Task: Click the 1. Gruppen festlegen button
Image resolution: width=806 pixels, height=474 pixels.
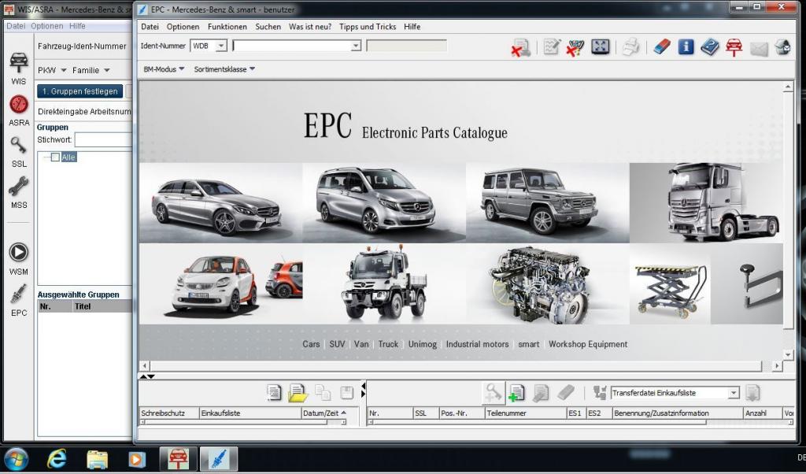Action: coord(79,91)
